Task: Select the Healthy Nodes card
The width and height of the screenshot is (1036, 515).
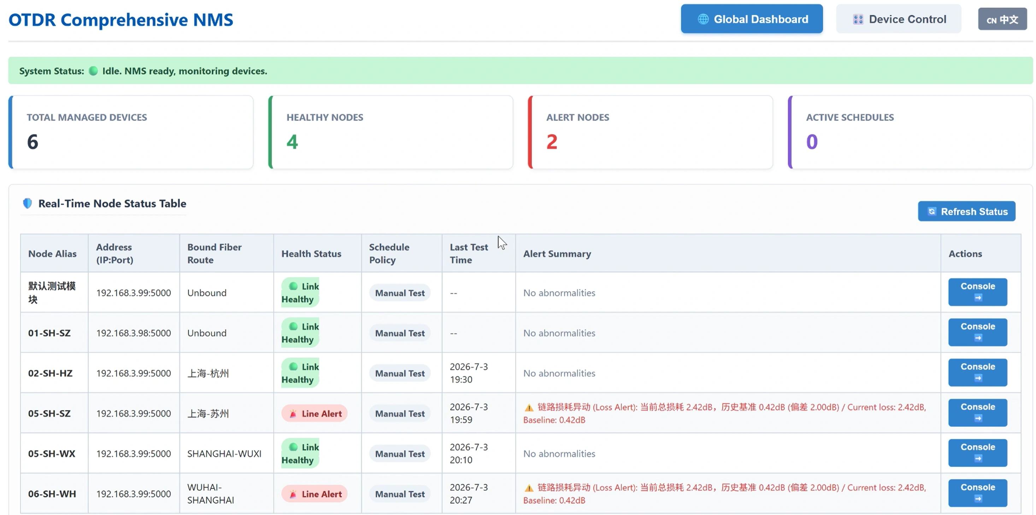Action: point(390,132)
